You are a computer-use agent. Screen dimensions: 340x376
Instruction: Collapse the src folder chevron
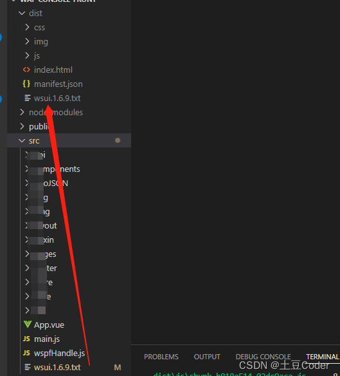[22, 141]
